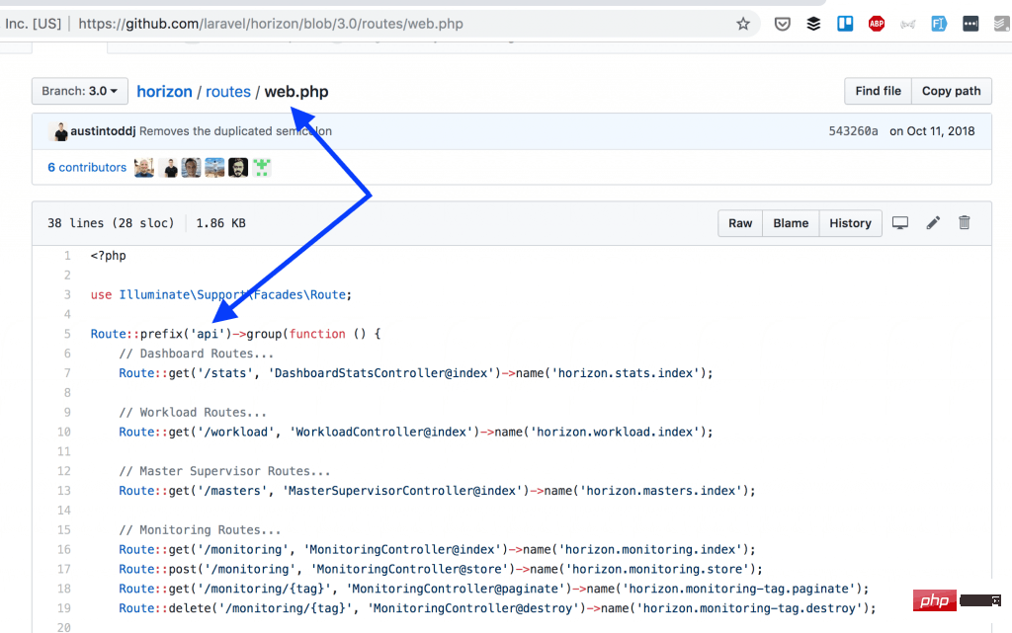Open commit hash 543260a

coord(853,131)
